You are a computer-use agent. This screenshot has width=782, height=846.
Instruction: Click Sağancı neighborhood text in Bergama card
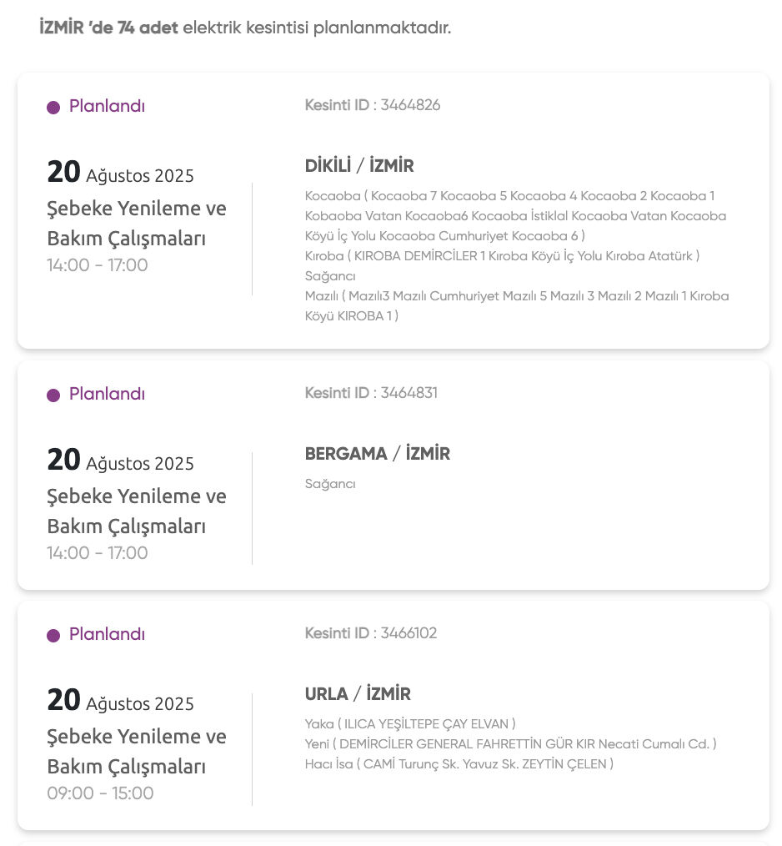tap(330, 484)
